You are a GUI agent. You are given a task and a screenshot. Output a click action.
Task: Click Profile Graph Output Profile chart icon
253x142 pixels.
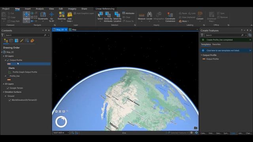click(10, 72)
